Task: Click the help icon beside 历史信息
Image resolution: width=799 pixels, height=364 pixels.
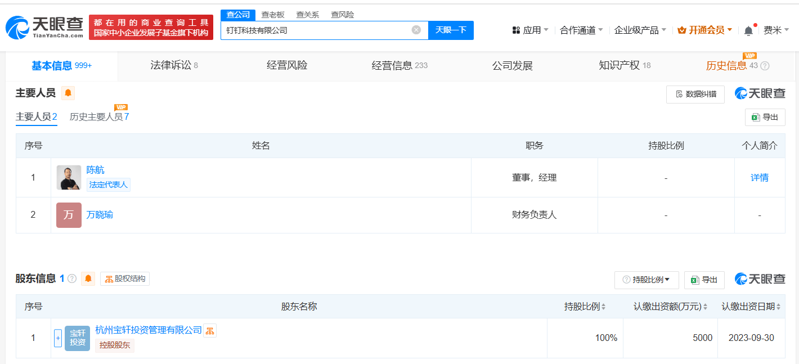Action: click(x=765, y=66)
